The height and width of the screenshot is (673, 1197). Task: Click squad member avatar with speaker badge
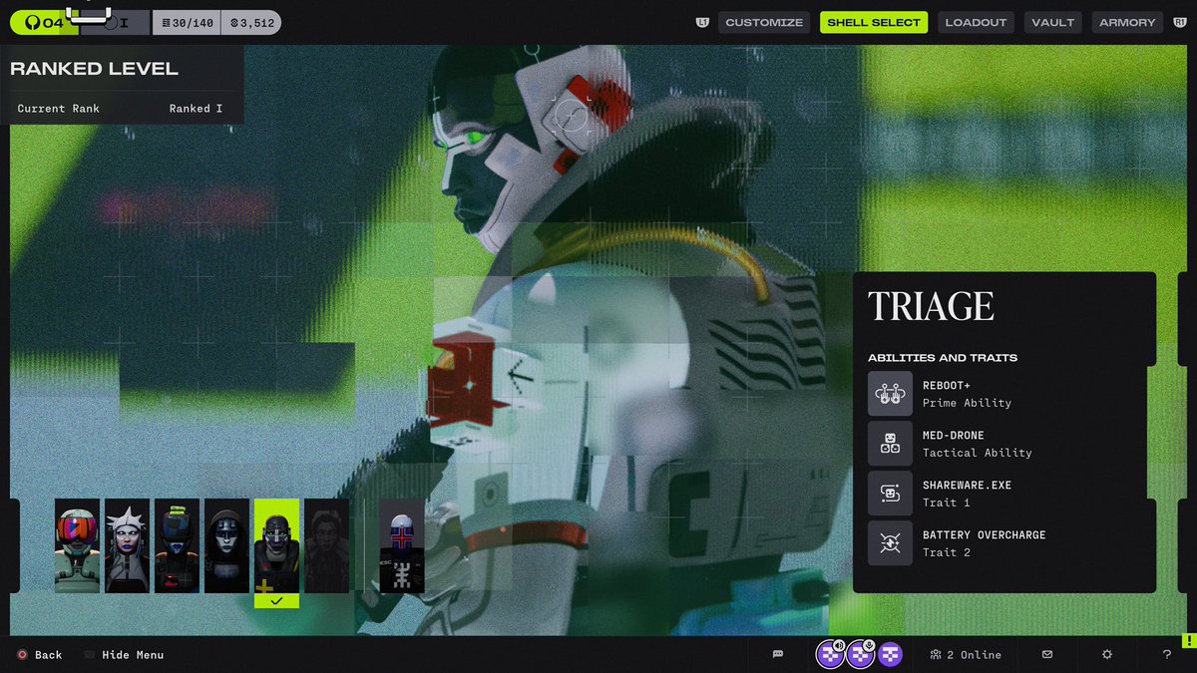[830, 654]
